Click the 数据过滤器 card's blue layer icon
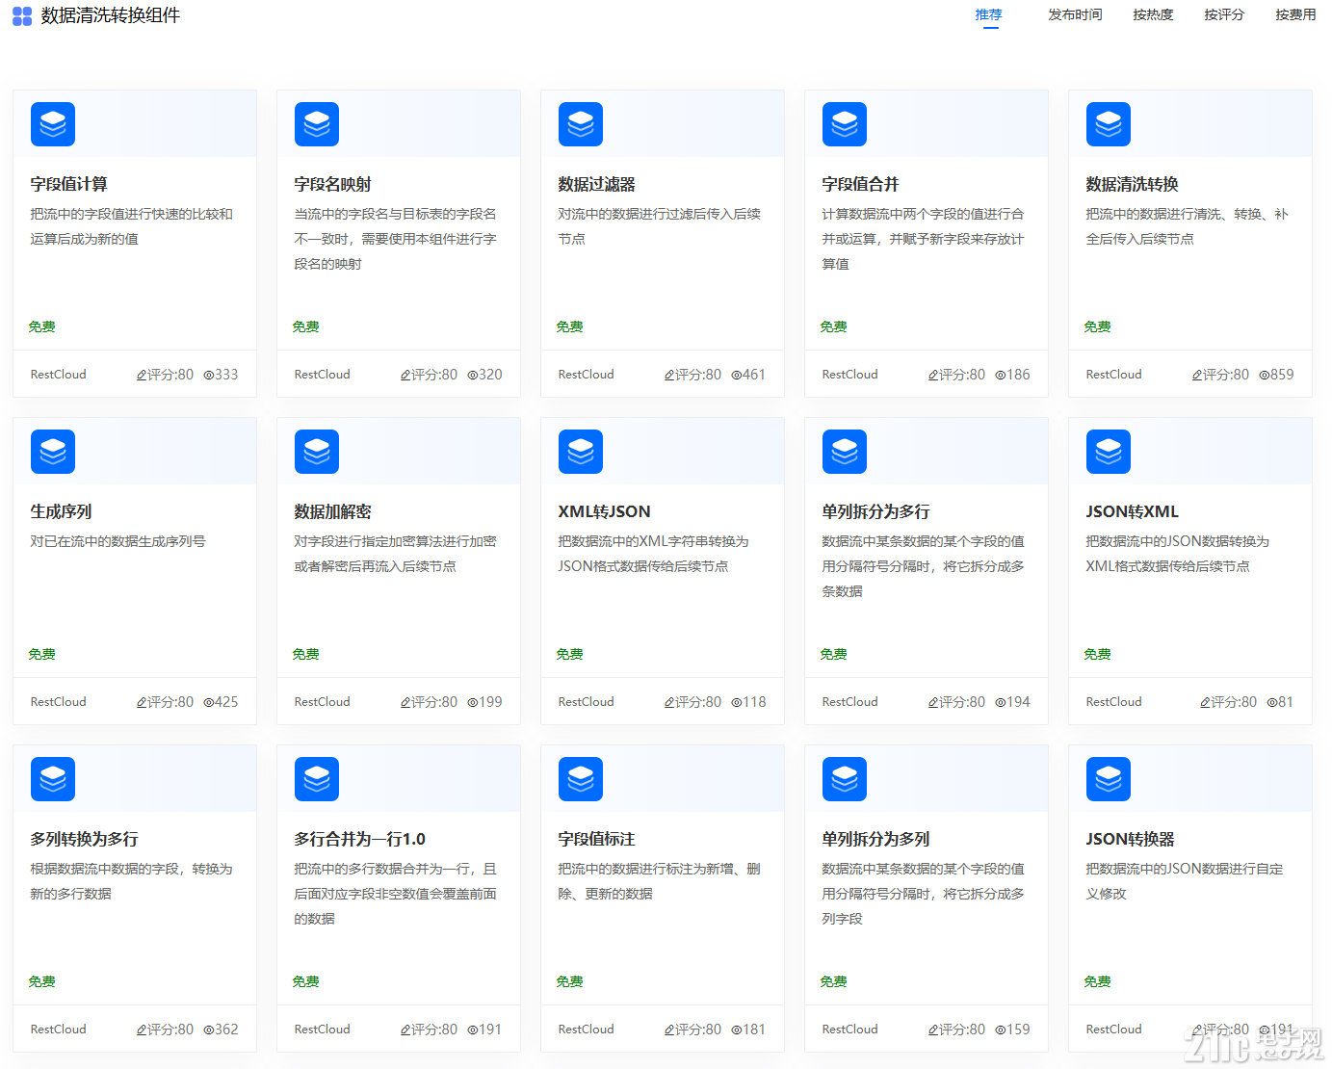1332x1069 pixels. (581, 124)
